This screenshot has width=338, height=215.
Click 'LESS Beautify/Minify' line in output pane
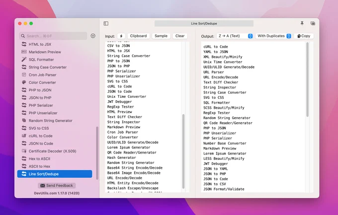pos(224,158)
